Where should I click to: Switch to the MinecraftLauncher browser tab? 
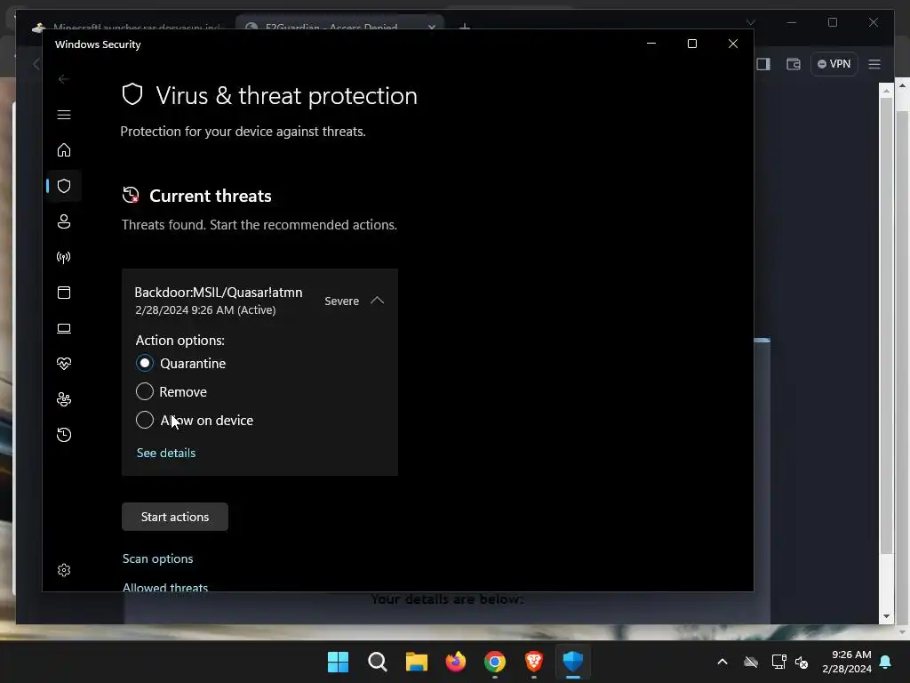(x=126, y=26)
